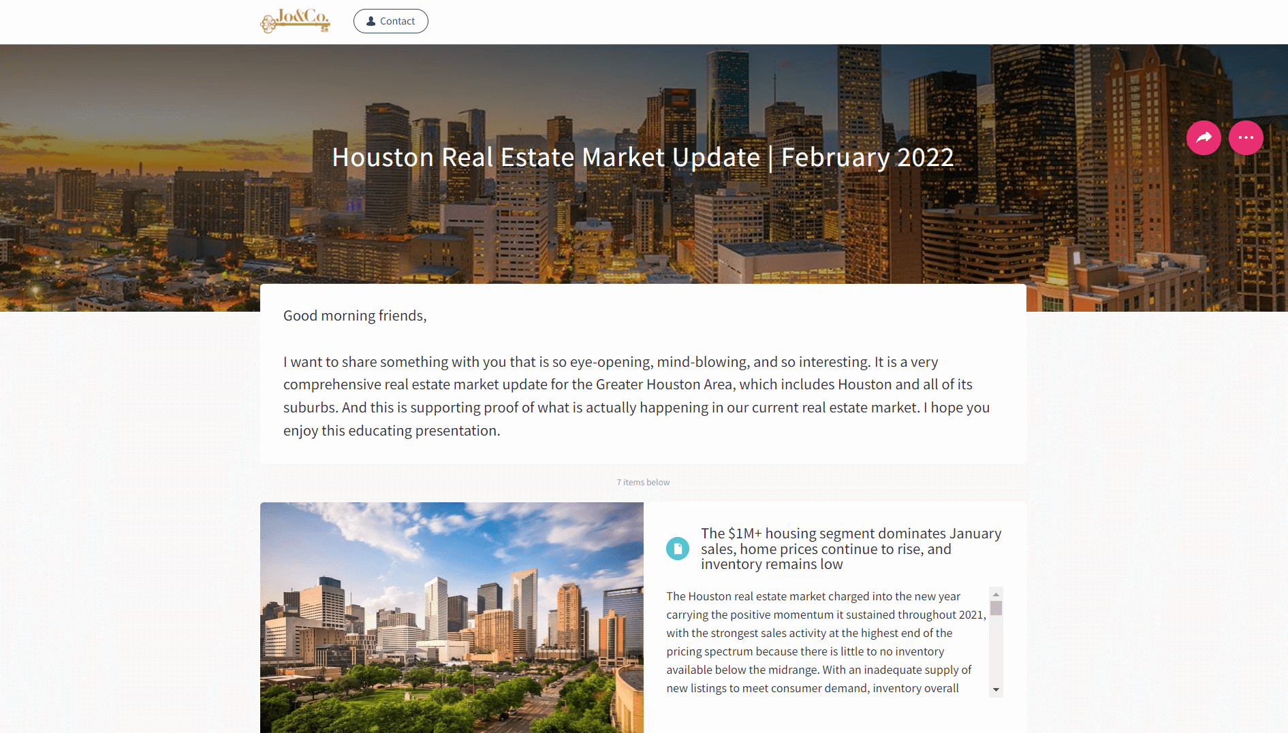Screen dimensions: 1288x733
Task: Click the person icon inside Contact
Action: click(x=371, y=21)
